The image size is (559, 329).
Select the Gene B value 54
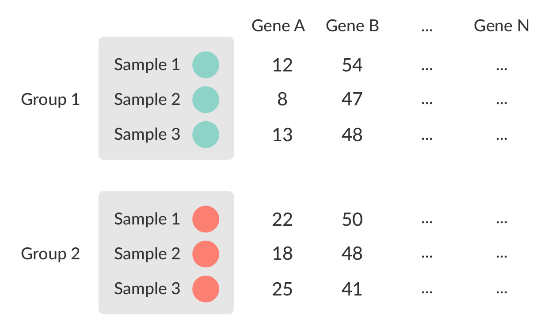point(352,65)
